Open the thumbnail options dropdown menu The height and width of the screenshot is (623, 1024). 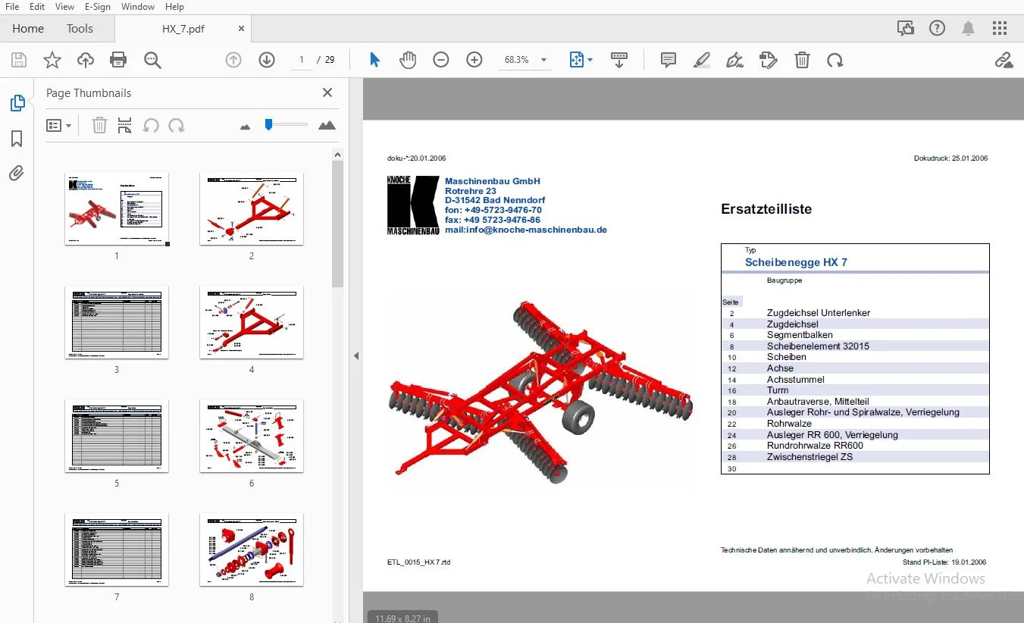(59, 125)
